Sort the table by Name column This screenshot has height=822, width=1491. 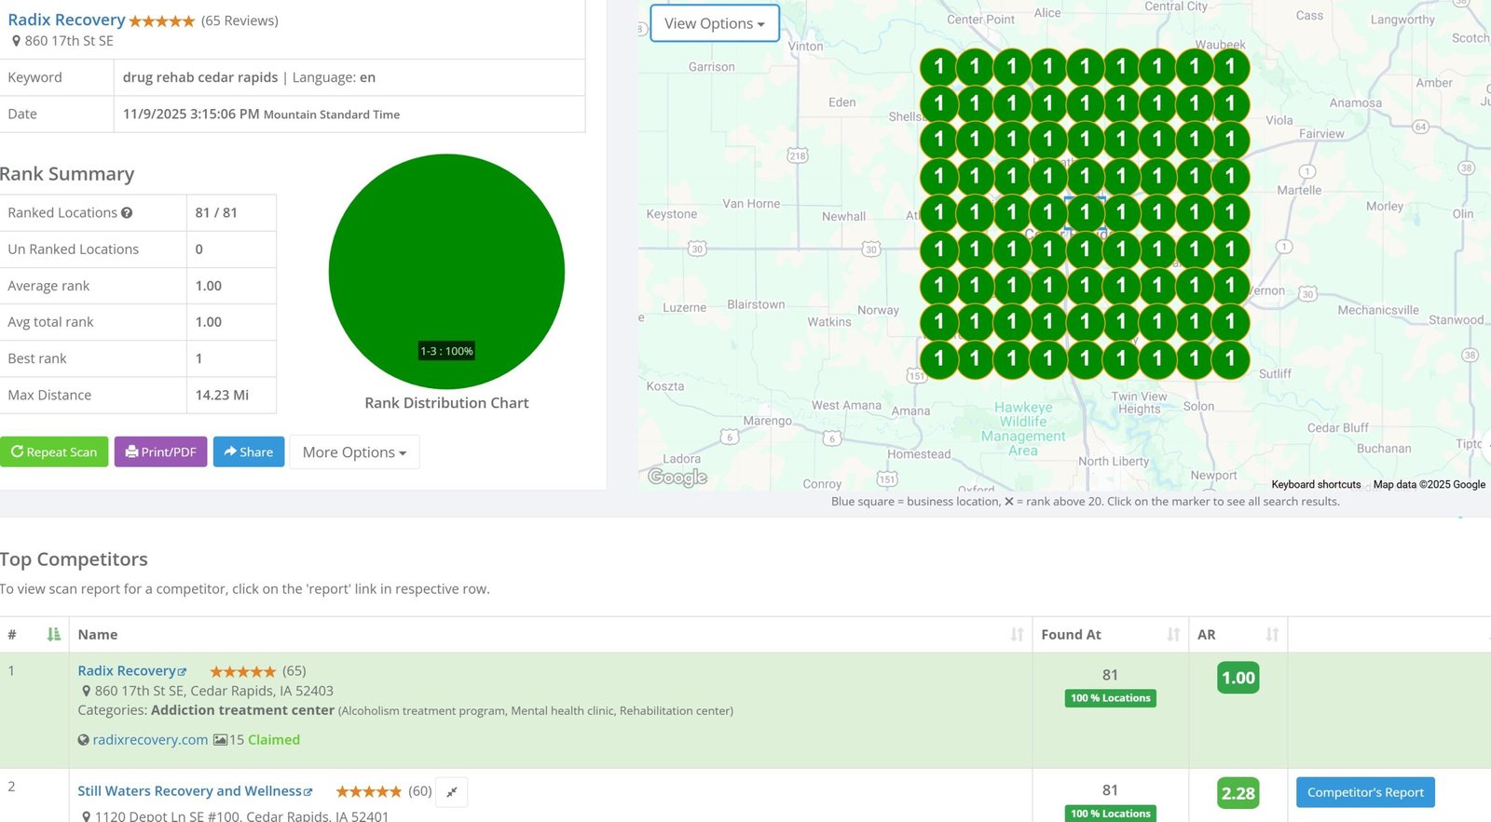1017,635
